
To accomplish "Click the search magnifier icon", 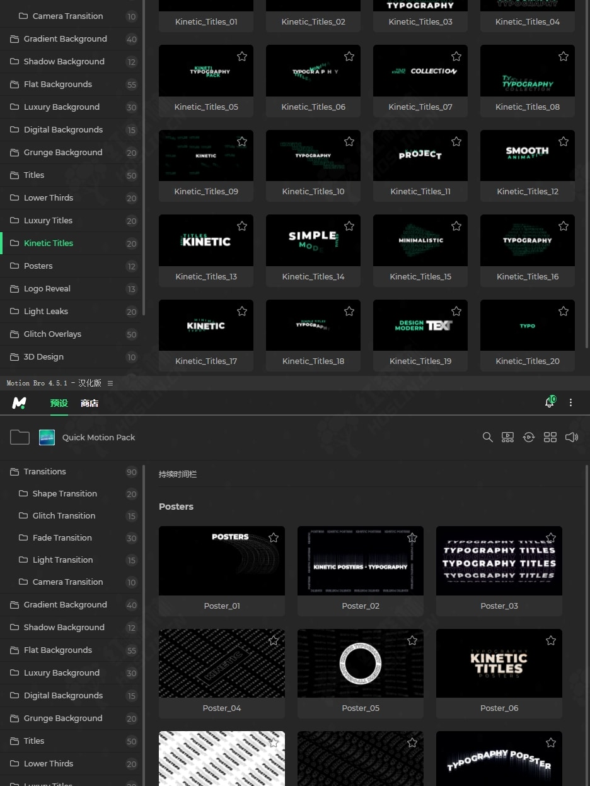I will 487,437.
